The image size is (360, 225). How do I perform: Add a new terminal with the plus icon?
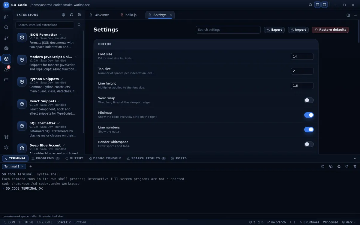[x=30, y=166]
